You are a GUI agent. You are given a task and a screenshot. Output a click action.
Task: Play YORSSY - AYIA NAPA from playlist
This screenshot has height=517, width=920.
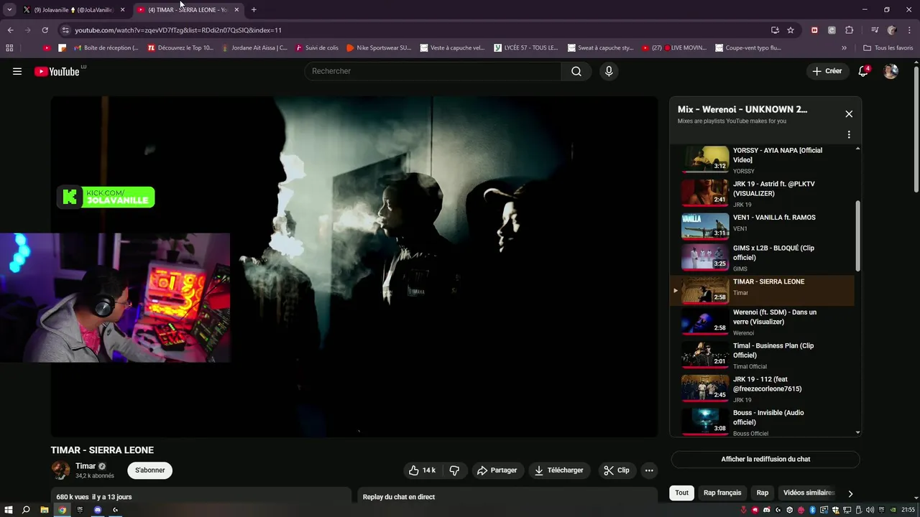[762, 159]
